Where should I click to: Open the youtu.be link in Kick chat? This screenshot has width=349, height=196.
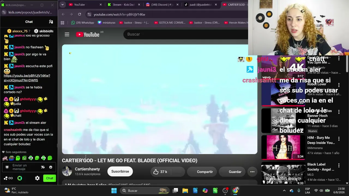(27, 78)
